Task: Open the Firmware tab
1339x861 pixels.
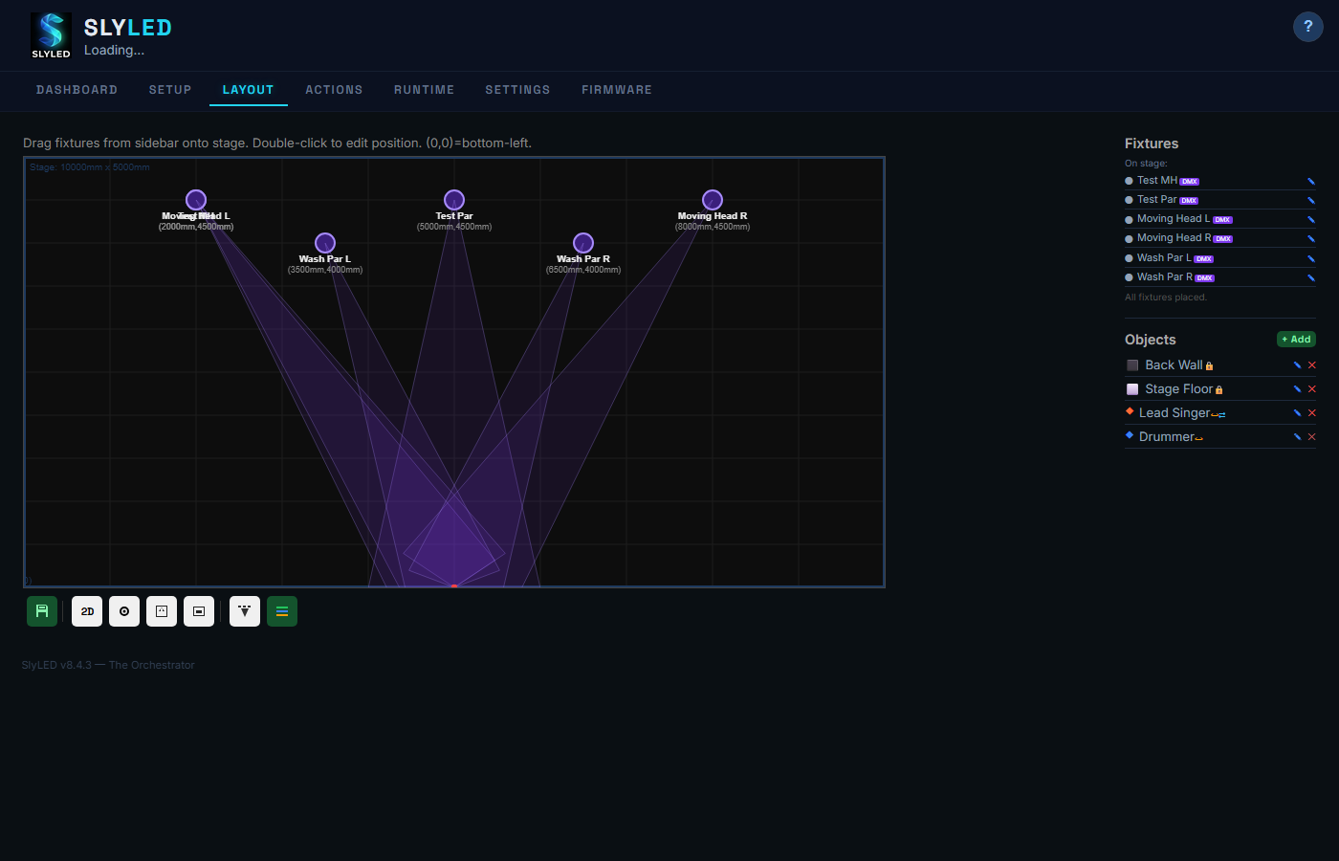Action: pyautogui.click(x=617, y=90)
